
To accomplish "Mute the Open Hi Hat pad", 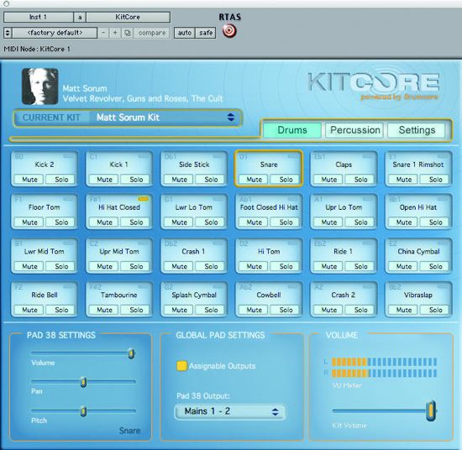I will [x=404, y=222].
